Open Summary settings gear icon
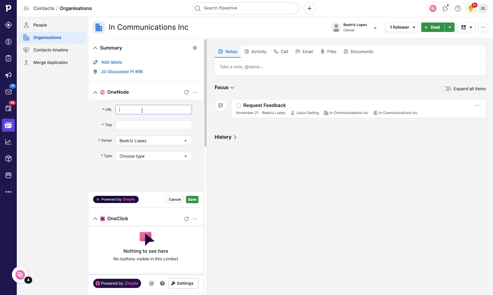 [x=195, y=48]
